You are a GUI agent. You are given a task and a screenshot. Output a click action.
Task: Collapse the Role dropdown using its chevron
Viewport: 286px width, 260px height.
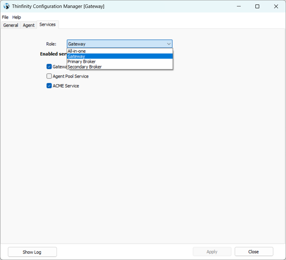tap(169, 44)
